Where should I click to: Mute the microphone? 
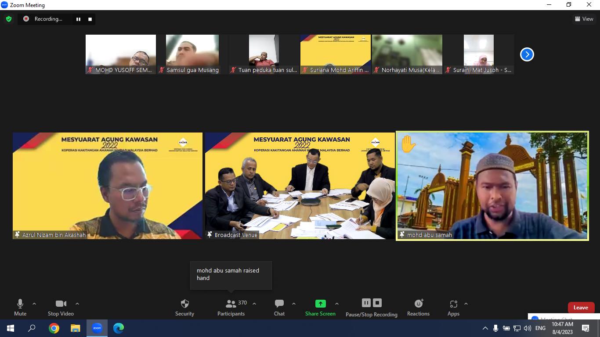20,308
